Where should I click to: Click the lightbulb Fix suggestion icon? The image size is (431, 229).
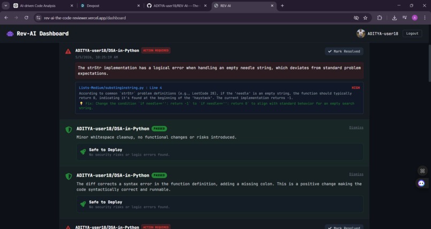click(x=81, y=104)
